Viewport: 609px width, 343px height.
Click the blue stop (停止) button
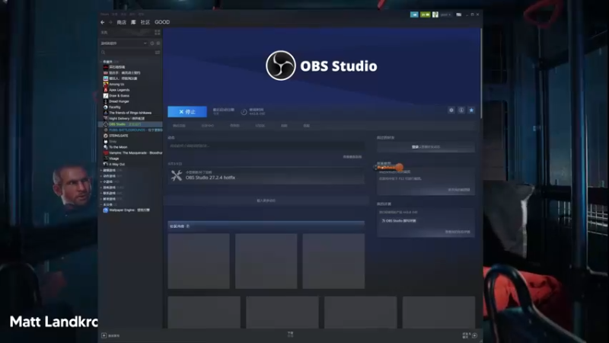click(x=187, y=111)
